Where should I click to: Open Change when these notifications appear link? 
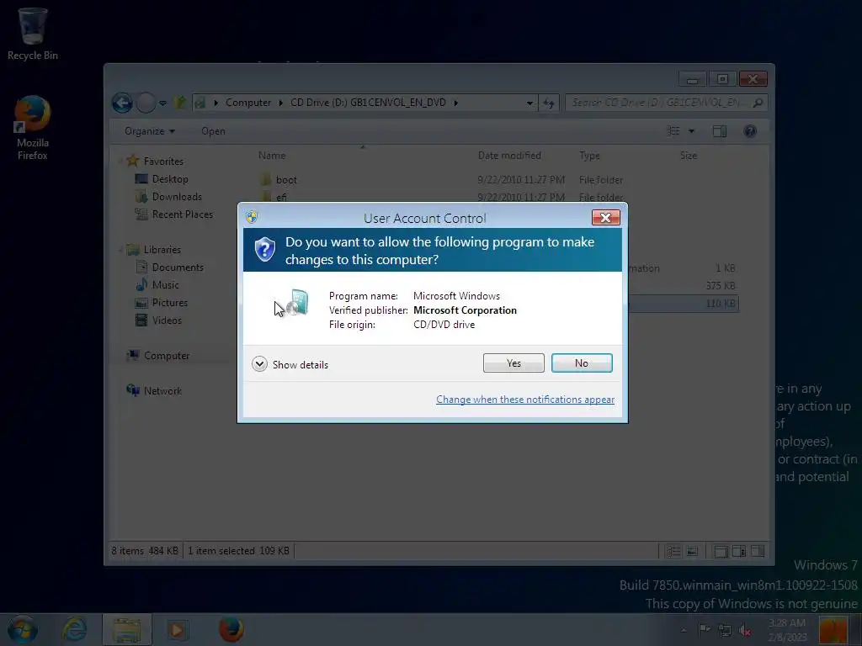pyautogui.click(x=525, y=400)
